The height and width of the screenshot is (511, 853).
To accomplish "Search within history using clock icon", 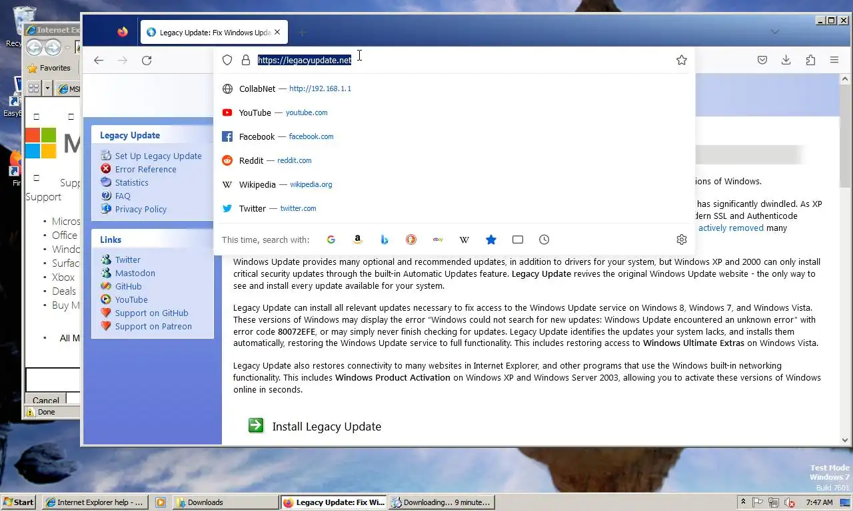I will (544, 240).
